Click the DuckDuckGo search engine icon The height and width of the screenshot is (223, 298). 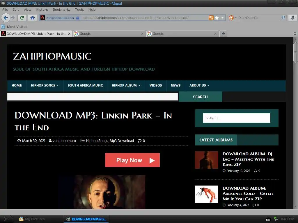(231, 18)
